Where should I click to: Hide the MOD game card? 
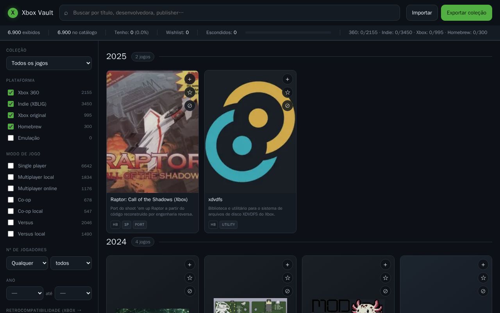386,291
